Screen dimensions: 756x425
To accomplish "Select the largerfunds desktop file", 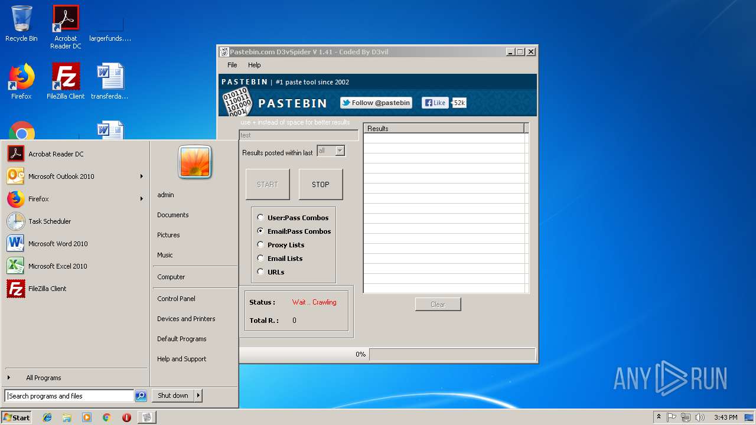I will (110, 27).
